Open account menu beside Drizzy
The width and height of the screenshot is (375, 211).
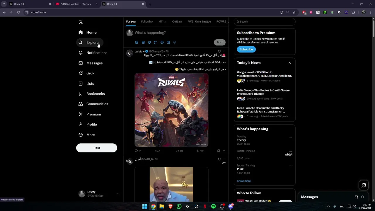118,194
